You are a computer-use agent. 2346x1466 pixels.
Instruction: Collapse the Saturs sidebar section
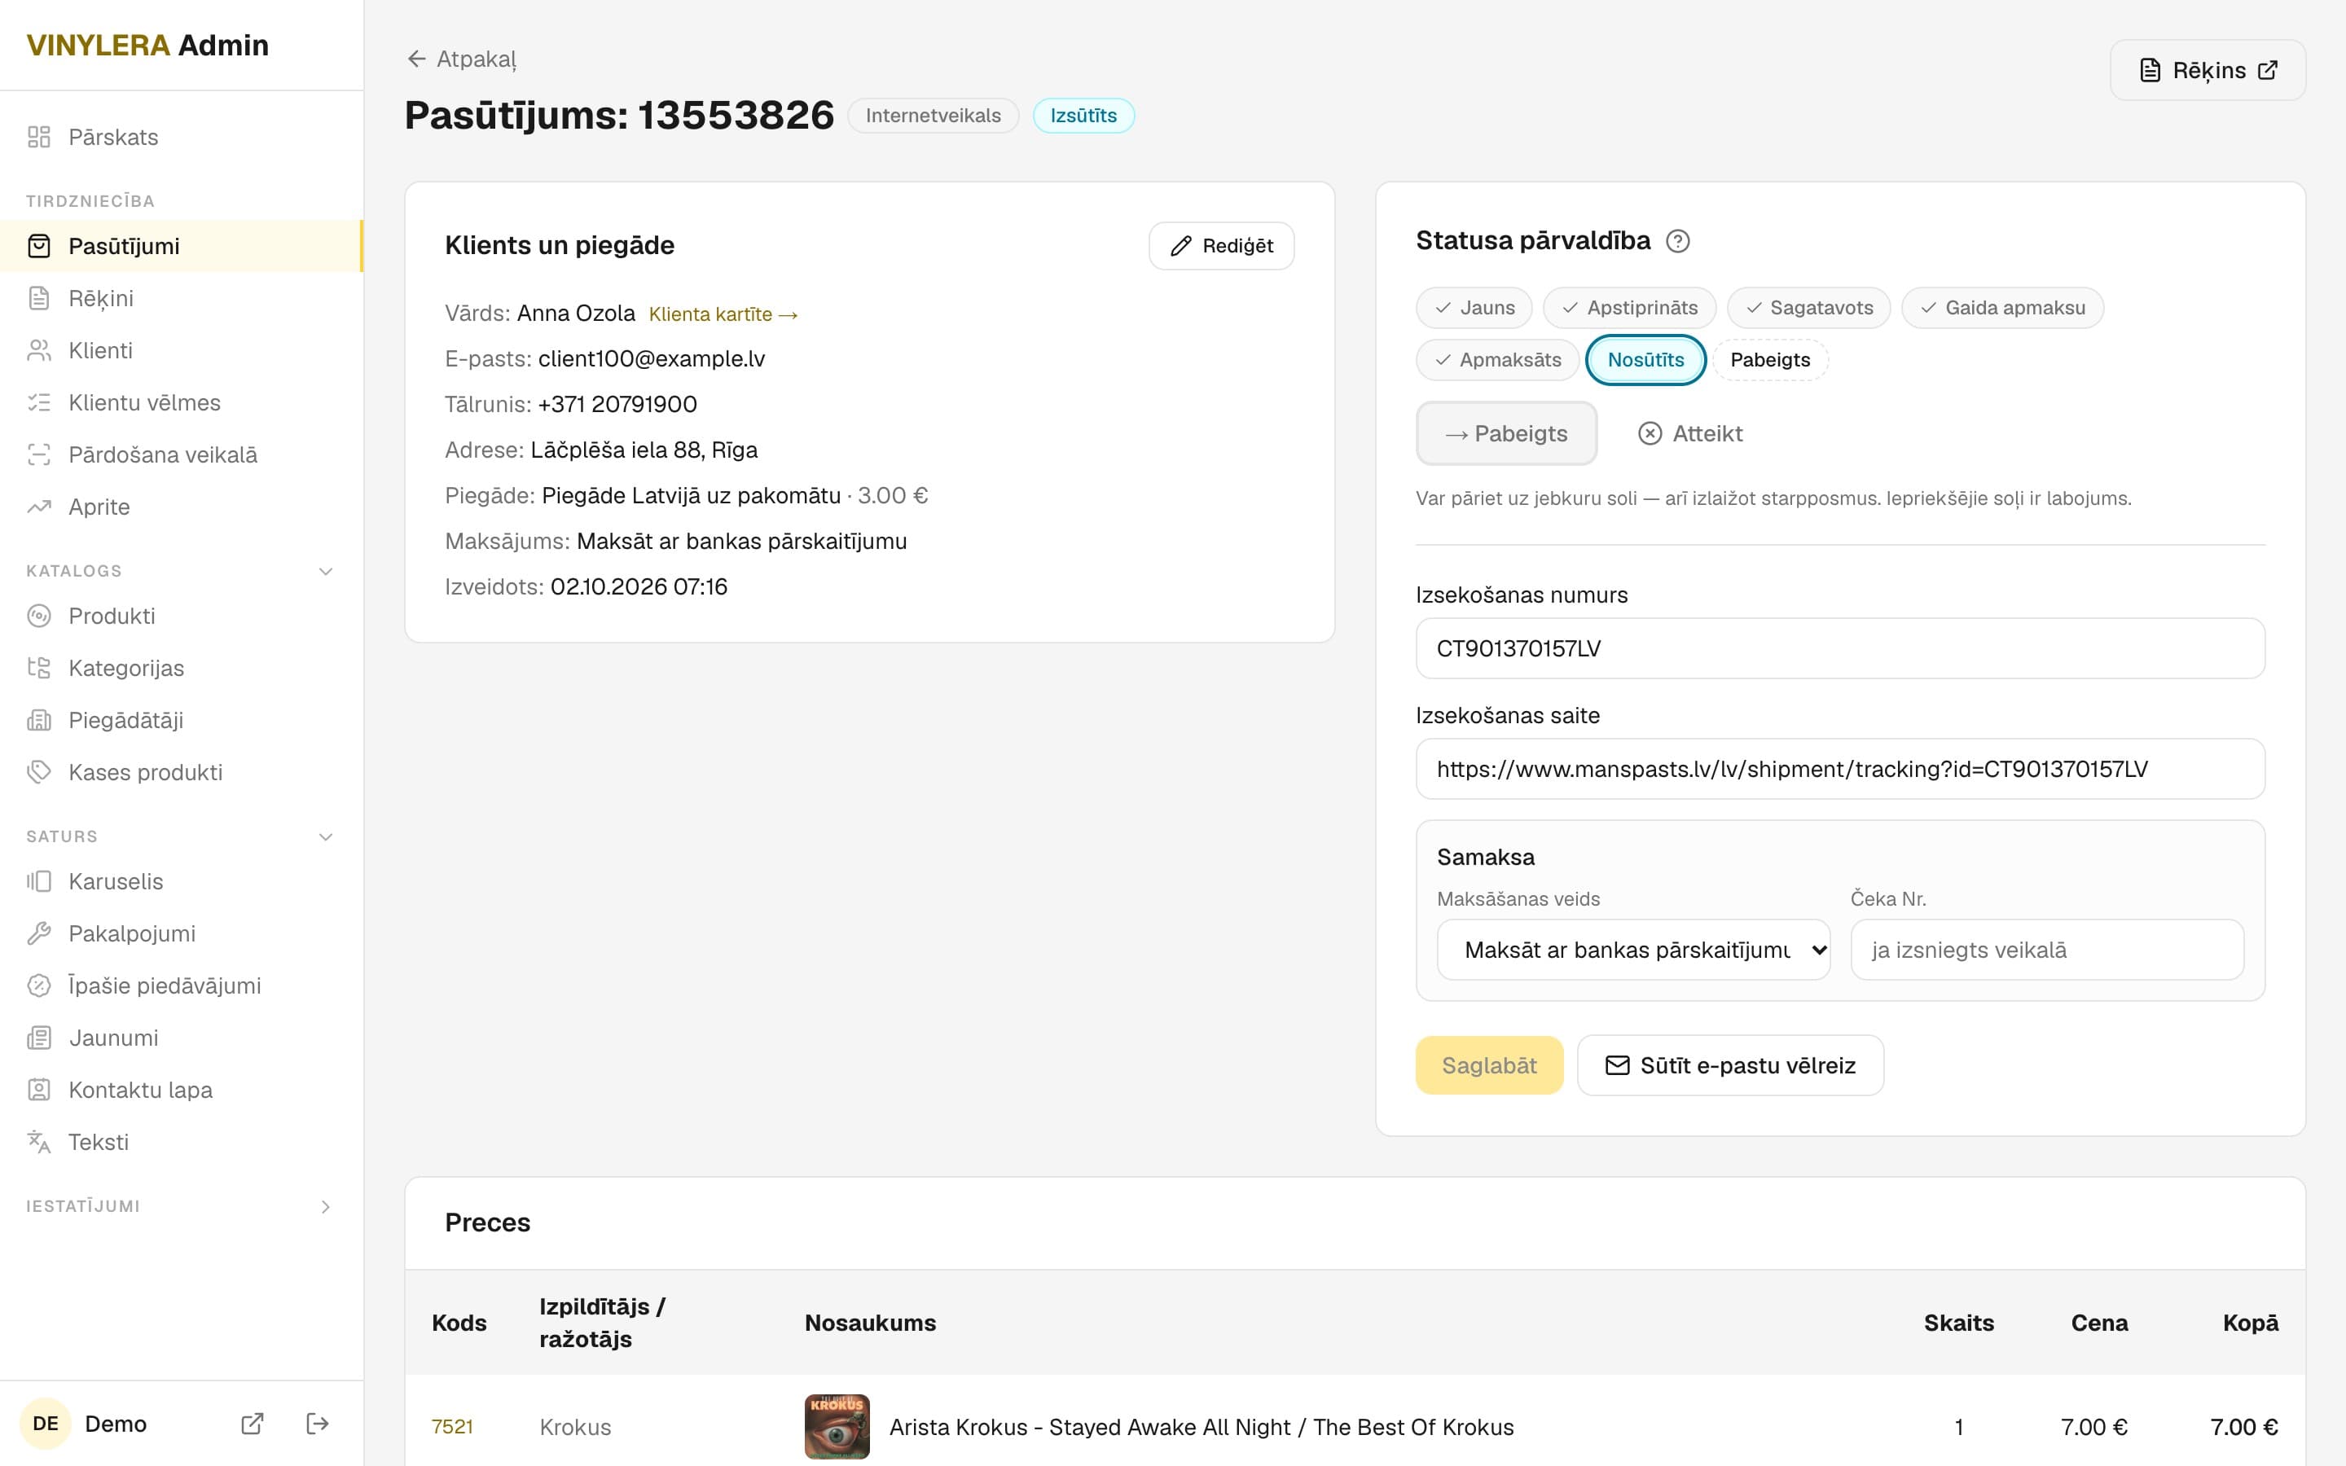[326, 836]
